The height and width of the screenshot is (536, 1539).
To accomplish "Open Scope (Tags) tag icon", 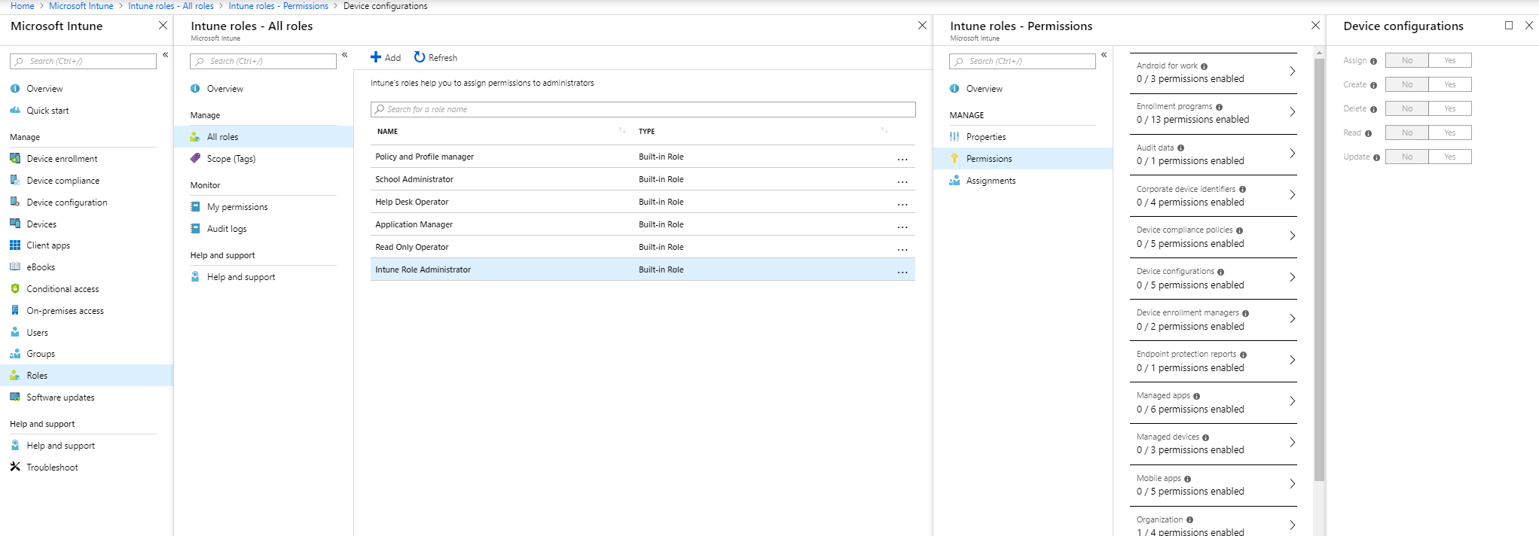I will point(195,159).
